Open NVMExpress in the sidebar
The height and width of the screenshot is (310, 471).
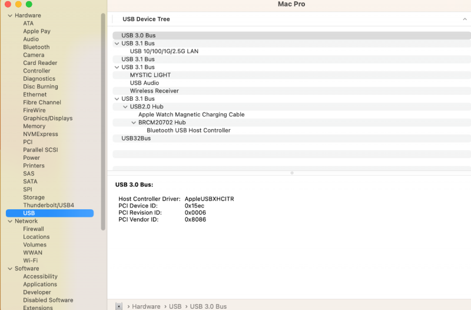pyautogui.click(x=41, y=134)
